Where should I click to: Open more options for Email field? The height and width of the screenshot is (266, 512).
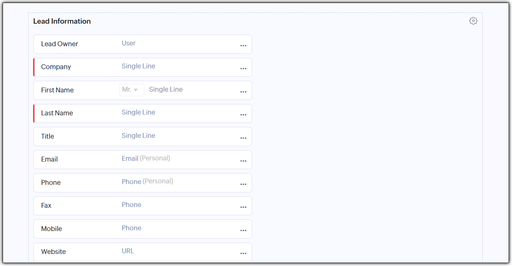pyautogui.click(x=243, y=161)
